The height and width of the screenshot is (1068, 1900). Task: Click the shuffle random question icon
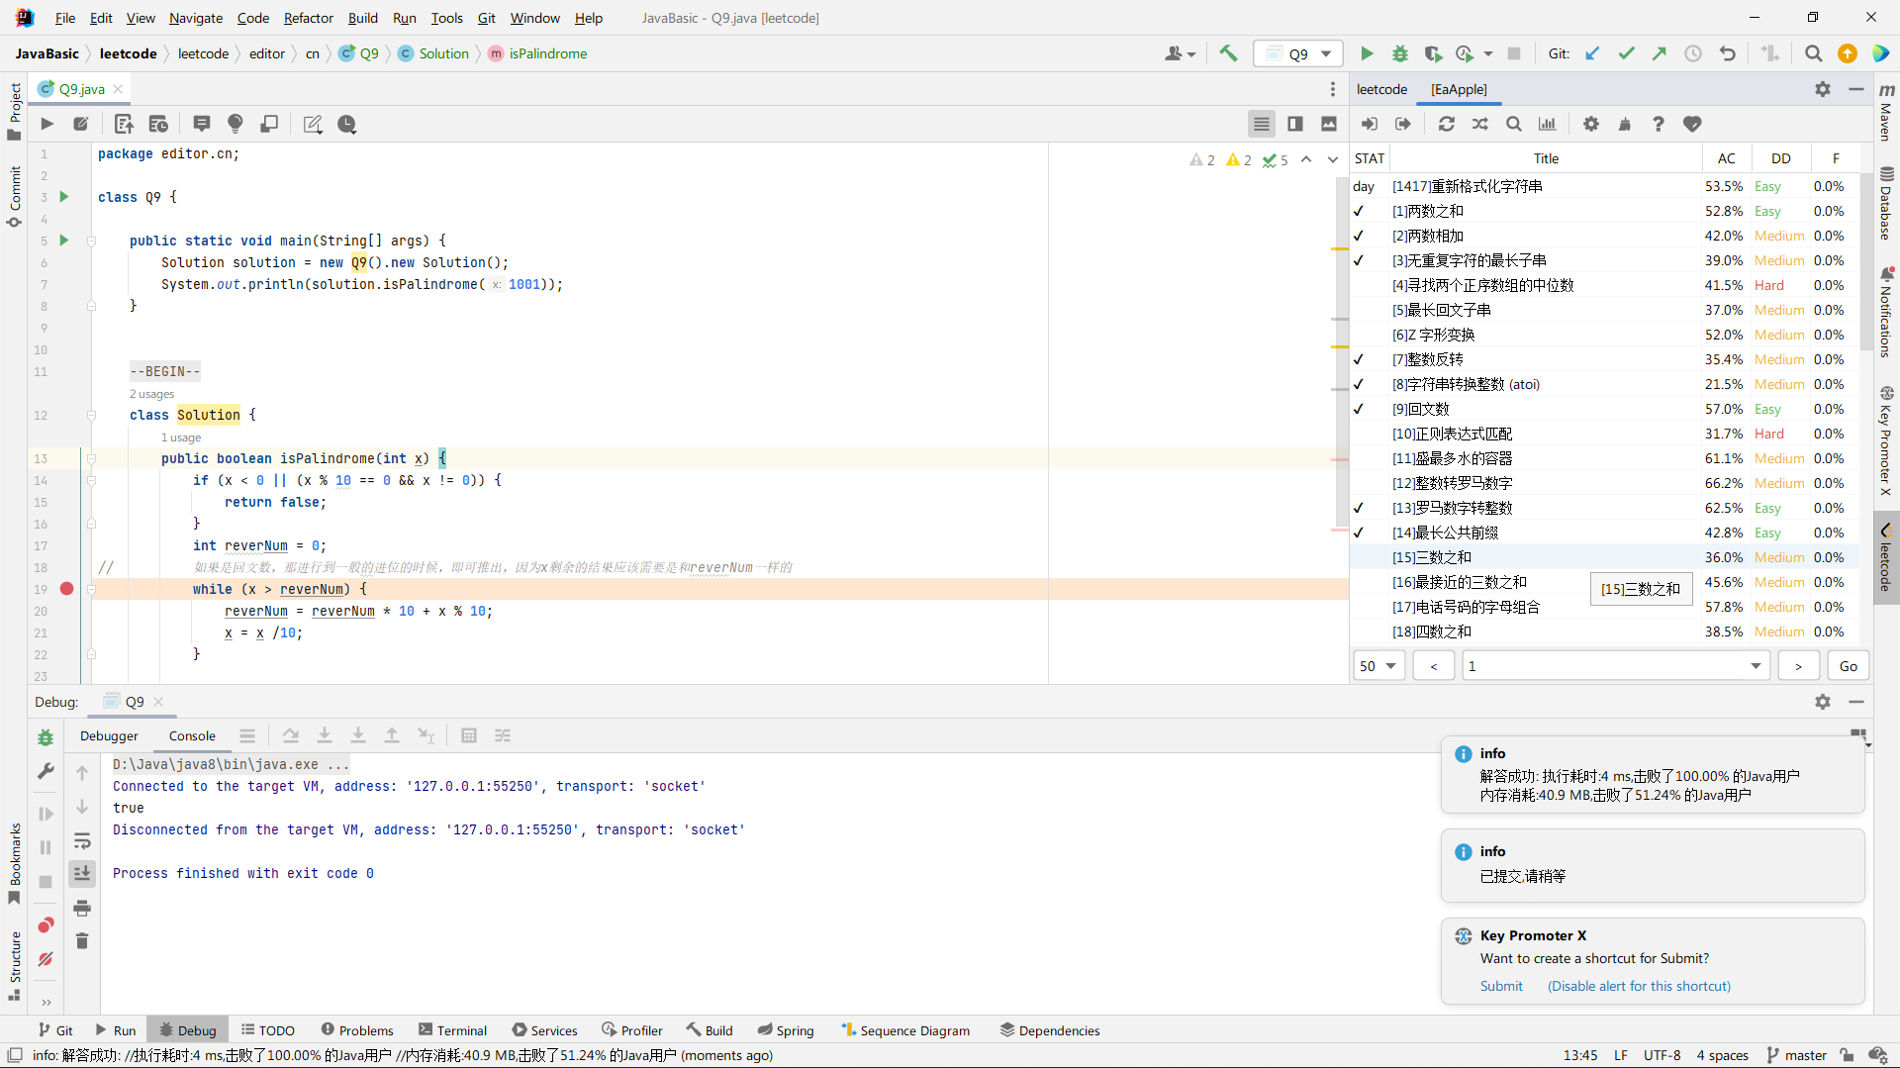click(x=1479, y=124)
